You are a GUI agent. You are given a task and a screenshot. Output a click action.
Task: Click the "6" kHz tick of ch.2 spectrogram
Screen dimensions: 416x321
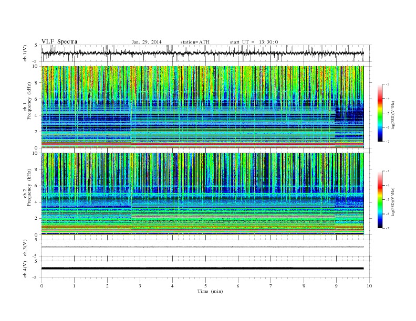[x=37, y=186]
